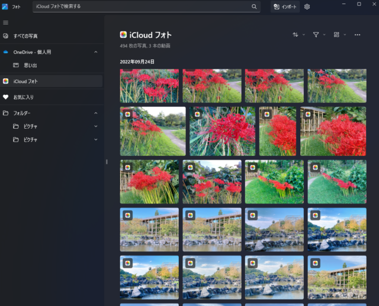Open the filter dropdown chevron
This screenshot has height=306, width=379.
[x=325, y=34]
